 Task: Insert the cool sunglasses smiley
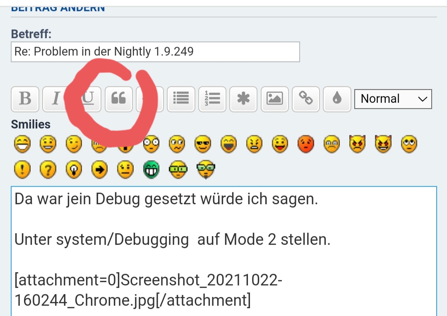[202, 145]
